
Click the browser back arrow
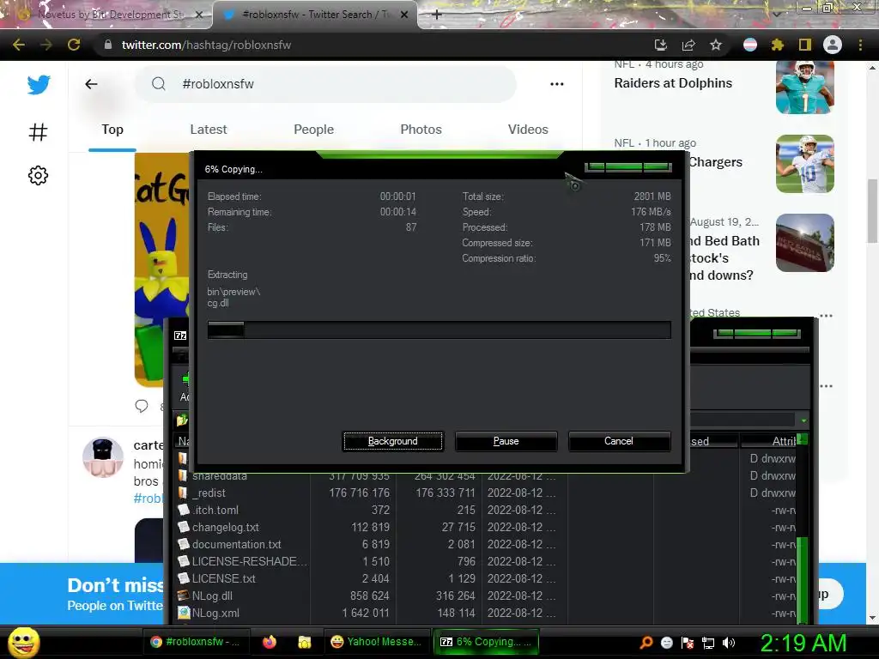19,45
